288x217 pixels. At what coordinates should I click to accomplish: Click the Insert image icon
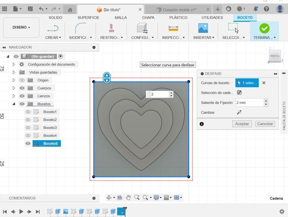click(203, 28)
